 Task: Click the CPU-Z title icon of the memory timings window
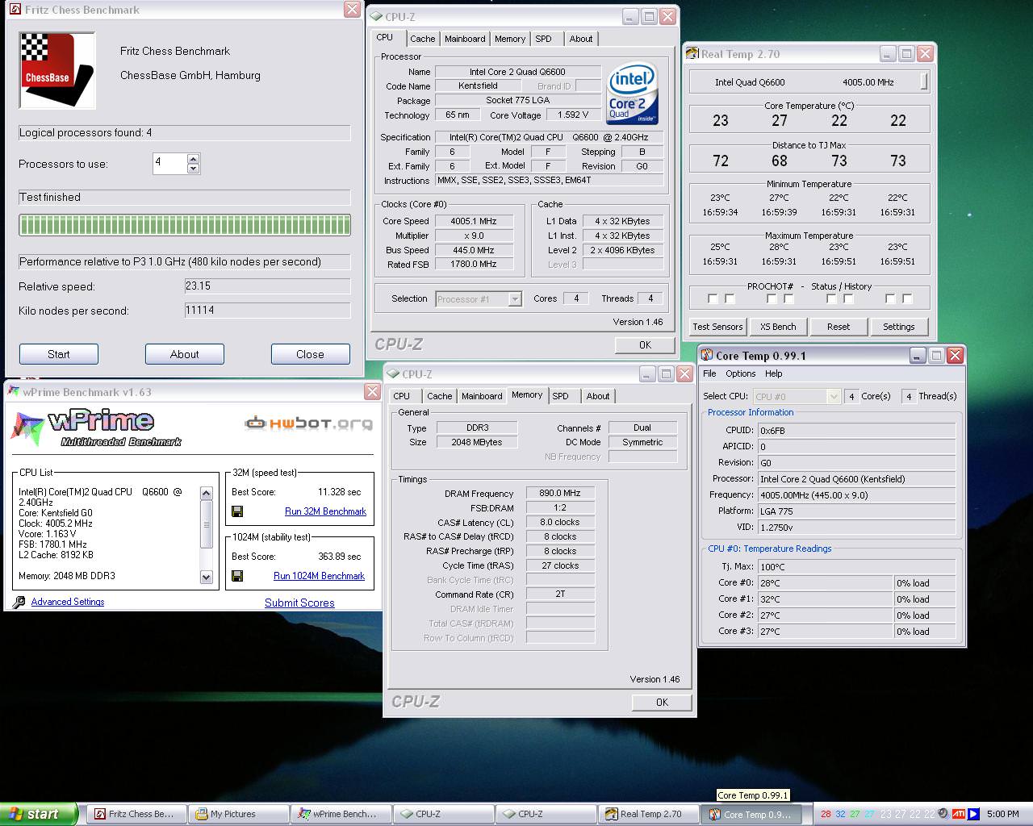[x=393, y=373]
